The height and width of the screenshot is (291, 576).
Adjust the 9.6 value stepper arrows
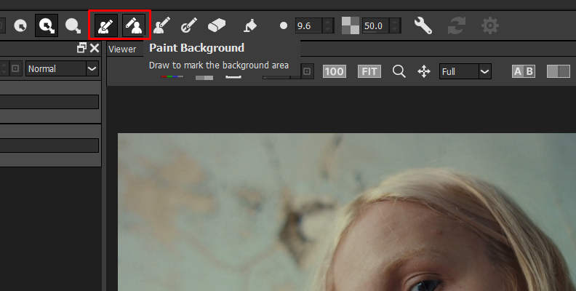pos(328,25)
